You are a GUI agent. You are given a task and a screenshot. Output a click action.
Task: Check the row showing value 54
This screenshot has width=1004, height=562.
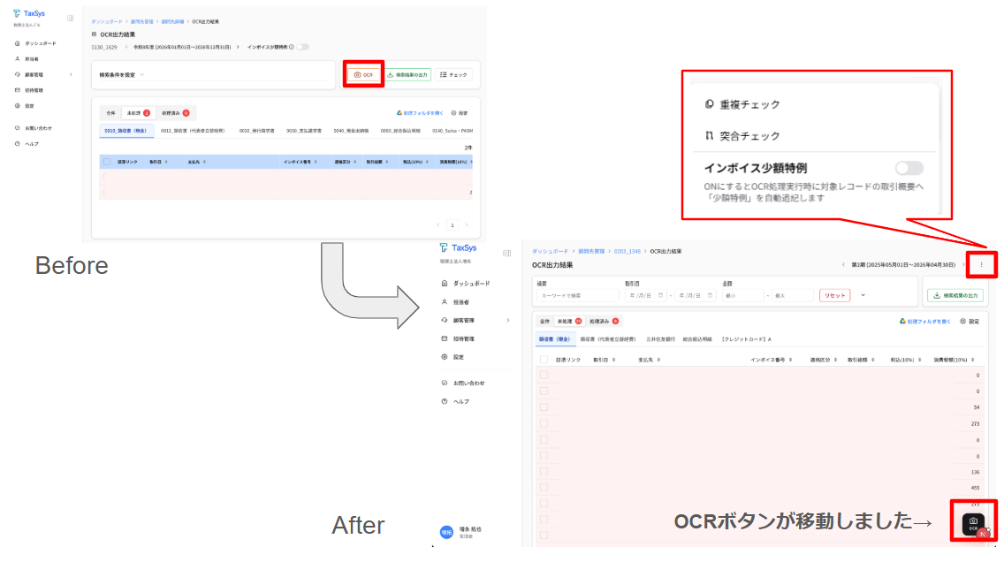click(544, 407)
